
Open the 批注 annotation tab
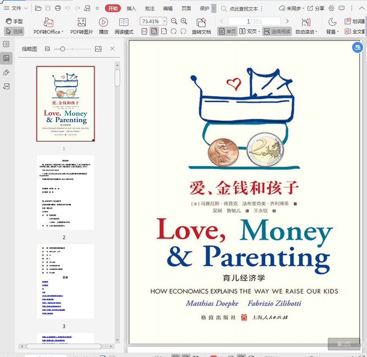coord(149,8)
